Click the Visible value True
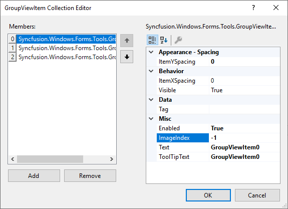This screenshot has width=288, height=209. point(244,90)
